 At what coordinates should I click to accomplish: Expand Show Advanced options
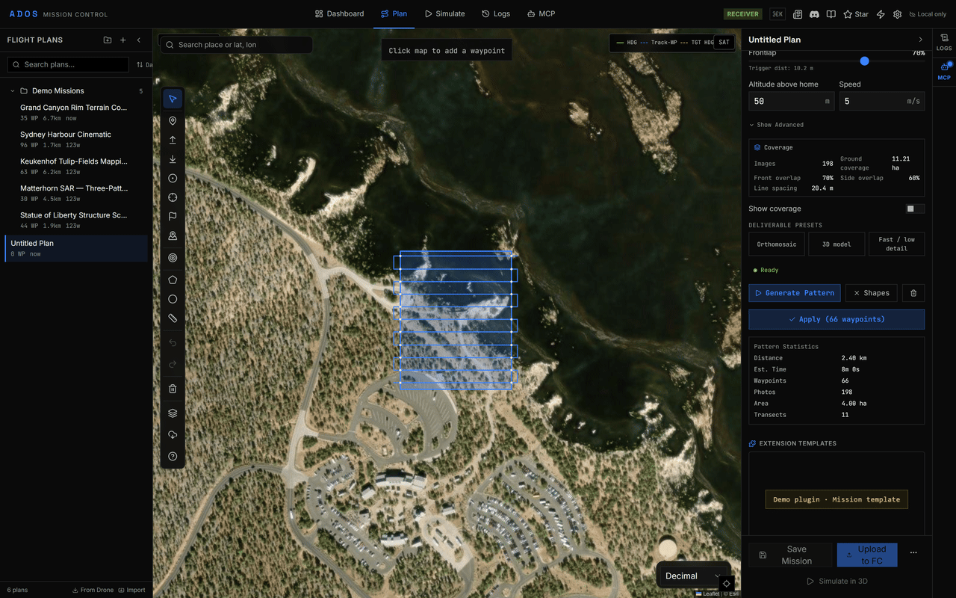click(x=777, y=125)
